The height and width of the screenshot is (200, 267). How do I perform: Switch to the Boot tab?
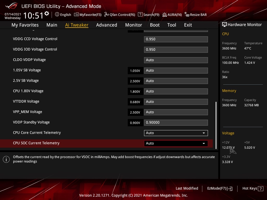point(155,25)
